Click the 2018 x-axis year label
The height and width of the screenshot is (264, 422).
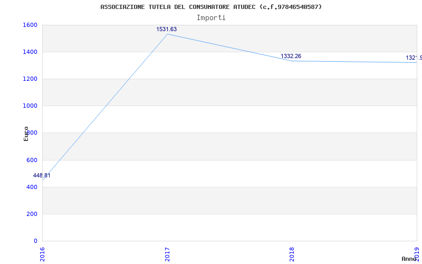[292, 254]
